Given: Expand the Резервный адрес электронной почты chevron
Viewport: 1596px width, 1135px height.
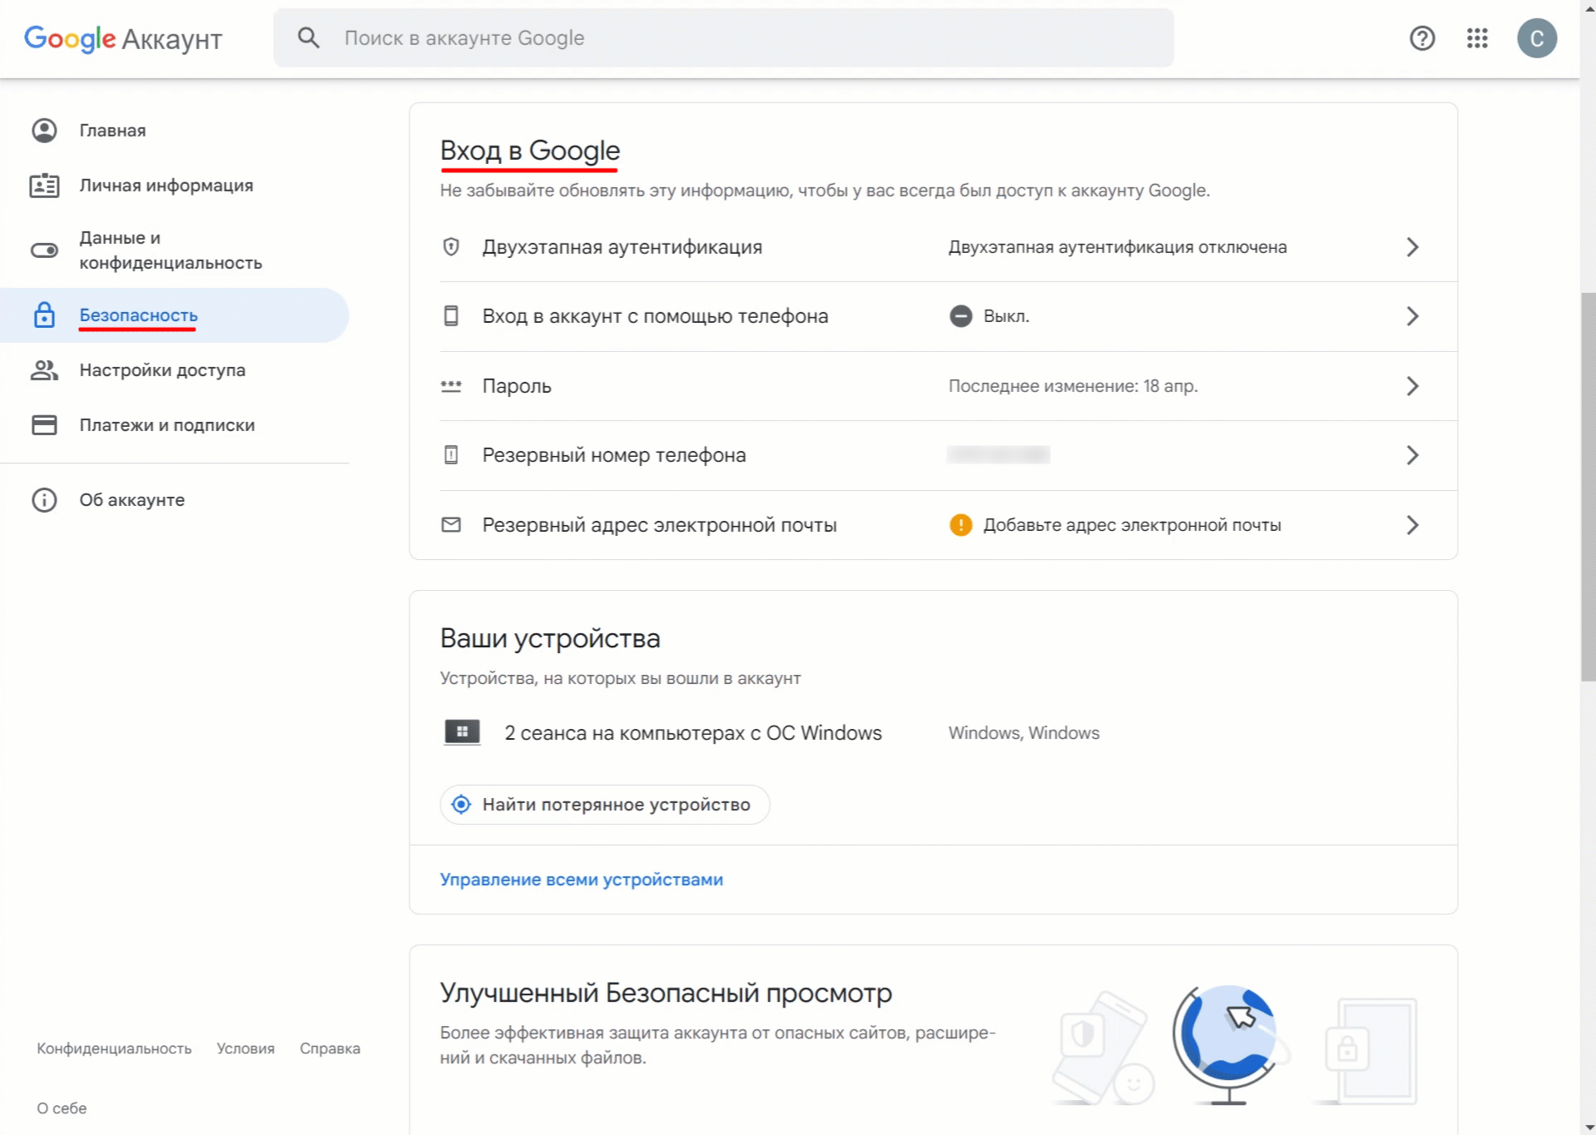Looking at the screenshot, I should pyautogui.click(x=1412, y=525).
